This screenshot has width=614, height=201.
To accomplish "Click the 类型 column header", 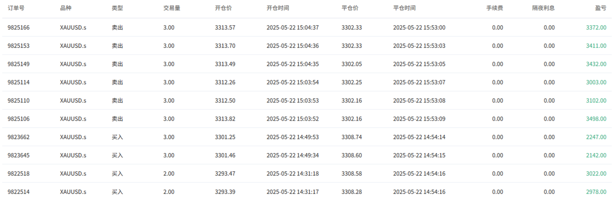I will click(118, 9).
